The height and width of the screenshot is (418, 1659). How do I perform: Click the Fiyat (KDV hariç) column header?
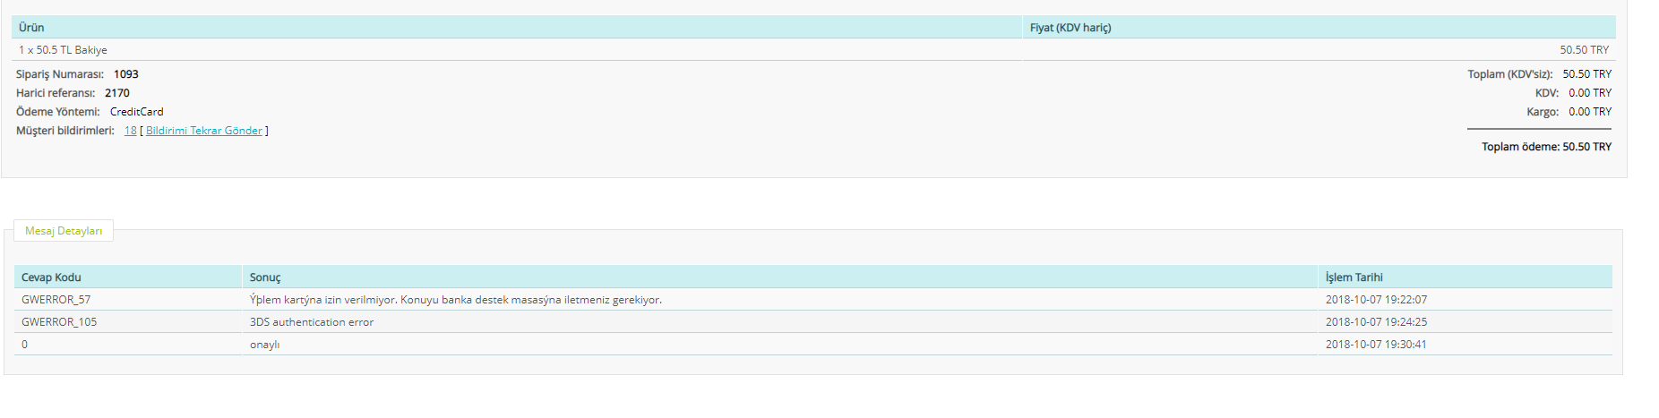coord(1319,28)
